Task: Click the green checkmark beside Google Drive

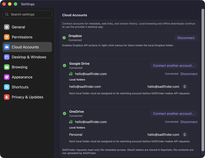Action: point(64,65)
